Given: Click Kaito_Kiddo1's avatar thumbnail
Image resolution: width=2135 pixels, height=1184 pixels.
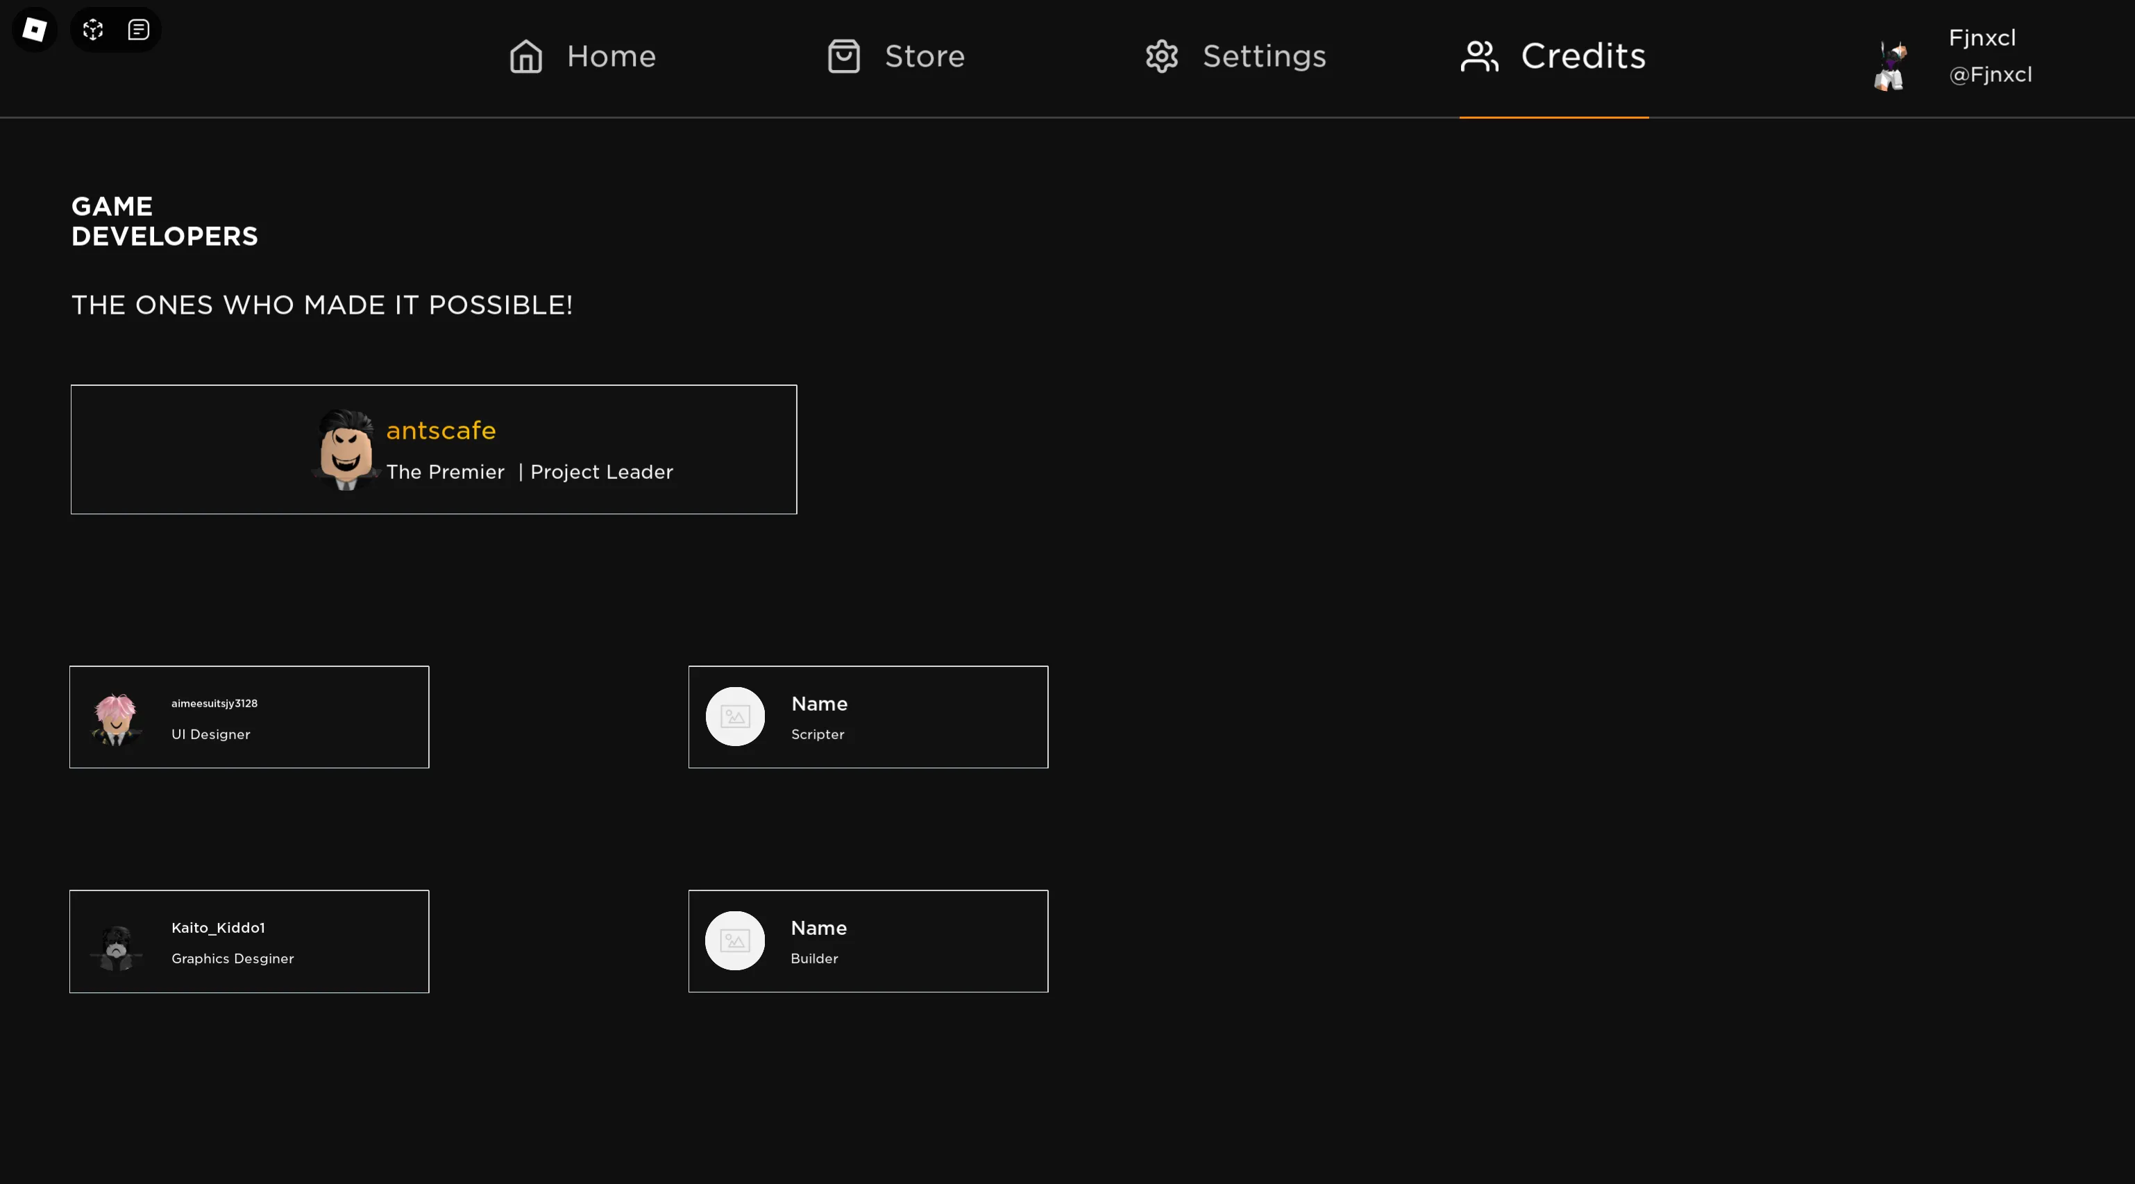Looking at the screenshot, I should pos(117,947).
